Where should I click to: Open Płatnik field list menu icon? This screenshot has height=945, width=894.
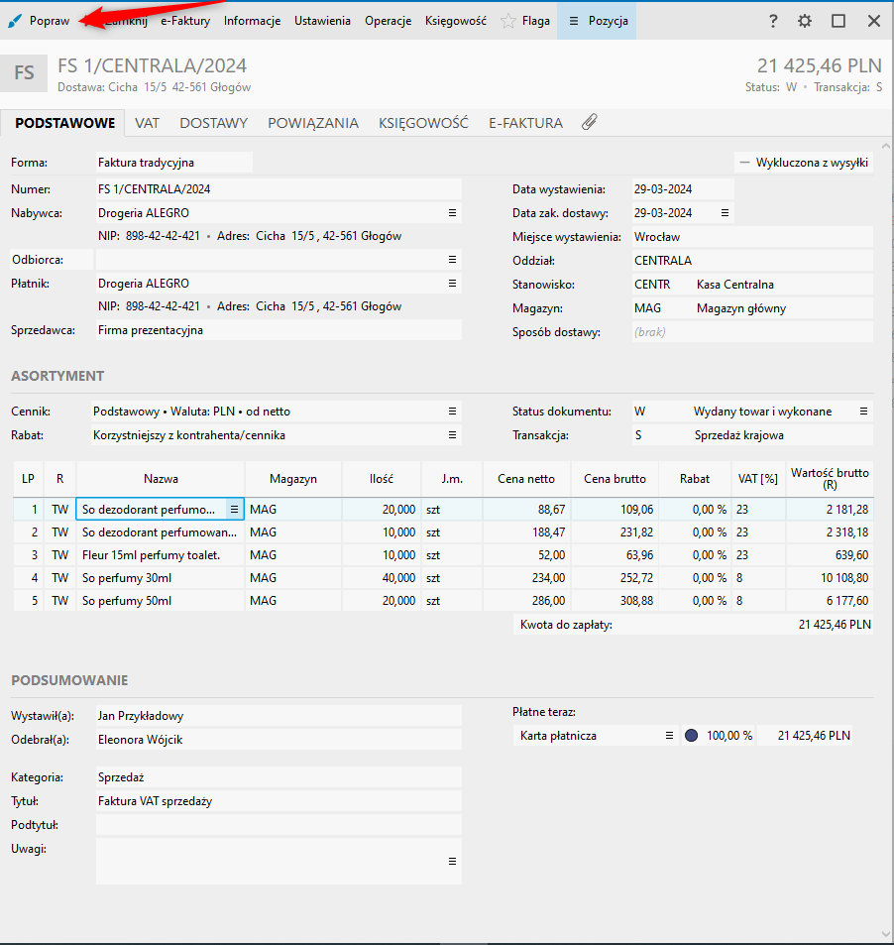(452, 284)
